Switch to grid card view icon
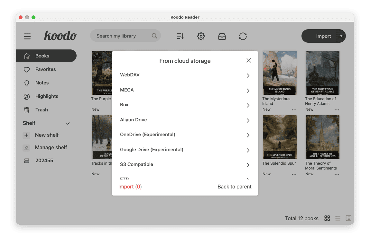 tap(327, 218)
